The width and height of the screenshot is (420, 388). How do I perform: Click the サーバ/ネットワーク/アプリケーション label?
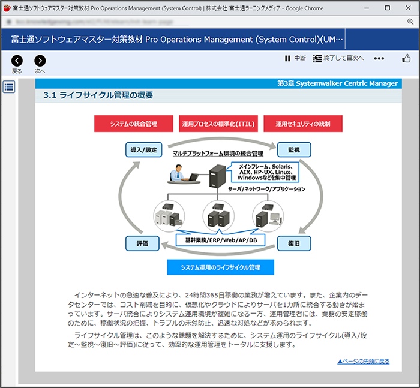pos(266,189)
